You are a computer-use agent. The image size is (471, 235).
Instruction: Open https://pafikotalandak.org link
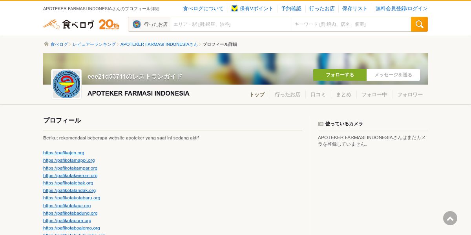[69, 190]
